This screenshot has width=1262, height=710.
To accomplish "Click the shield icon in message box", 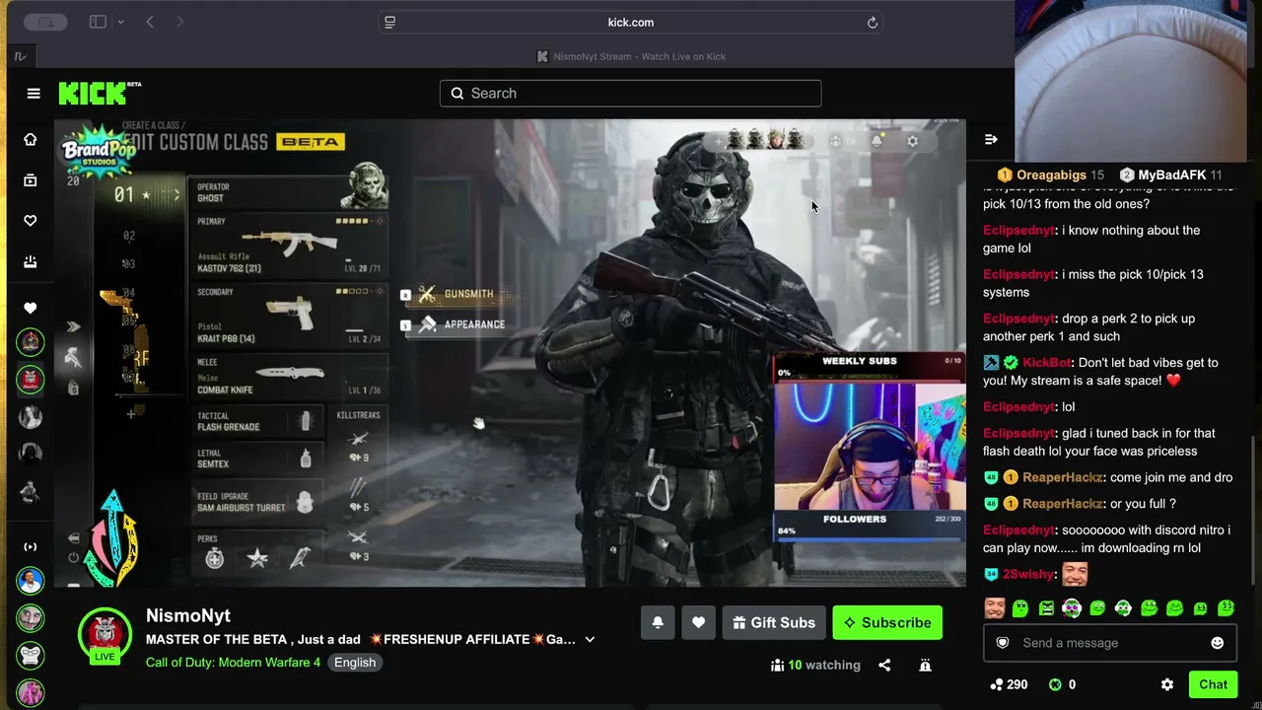I will [x=1003, y=643].
